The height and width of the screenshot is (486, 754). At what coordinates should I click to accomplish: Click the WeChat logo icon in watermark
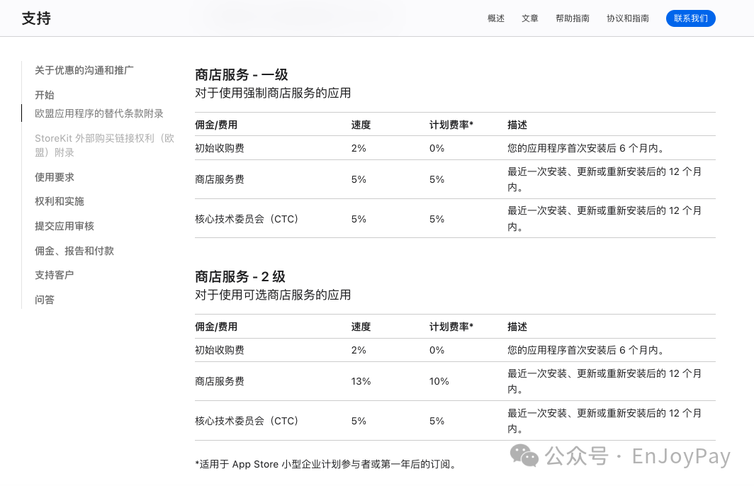click(x=524, y=456)
